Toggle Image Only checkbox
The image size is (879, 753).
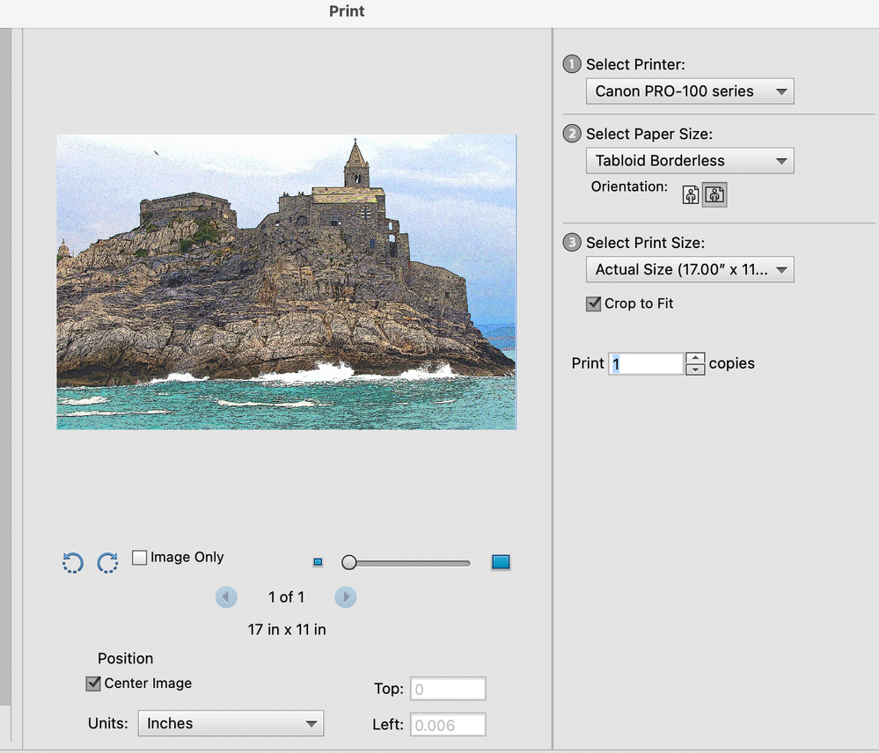tap(140, 558)
